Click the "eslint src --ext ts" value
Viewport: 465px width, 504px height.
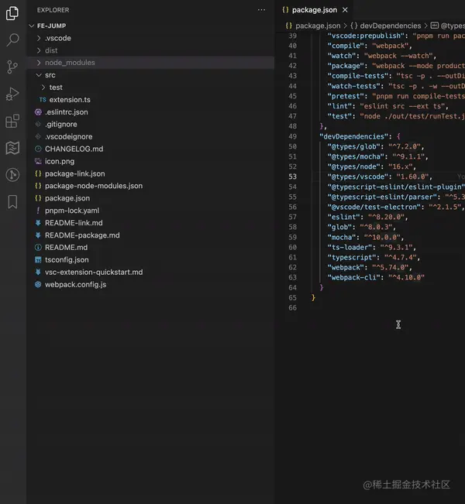[x=402, y=106]
